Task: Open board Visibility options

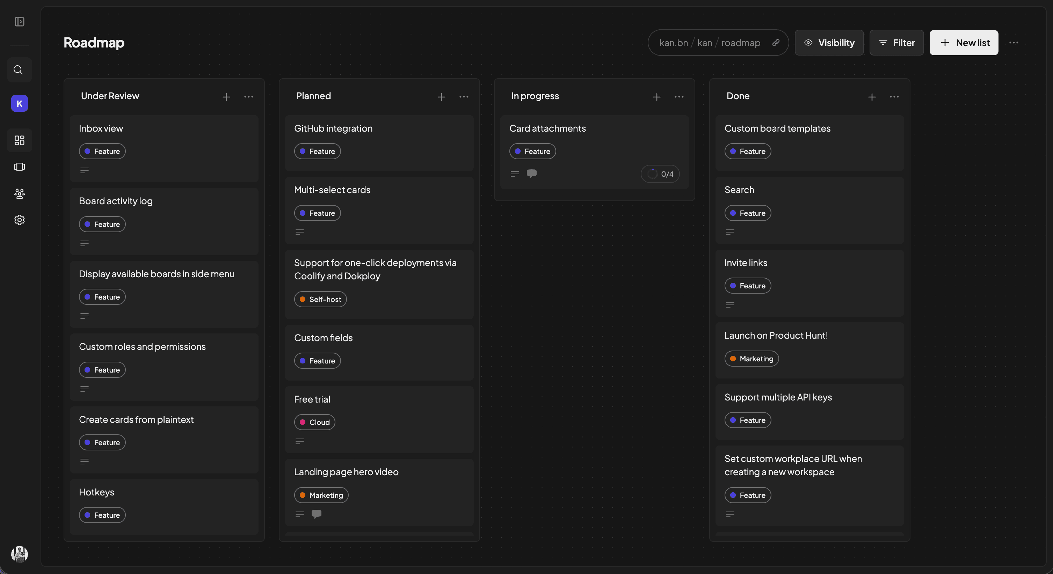Action: (x=829, y=43)
